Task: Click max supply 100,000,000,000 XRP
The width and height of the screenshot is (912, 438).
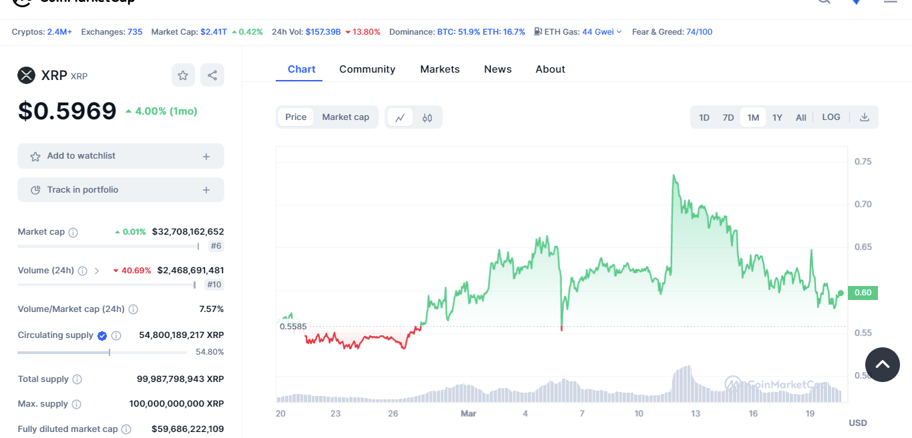Action: click(x=177, y=404)
